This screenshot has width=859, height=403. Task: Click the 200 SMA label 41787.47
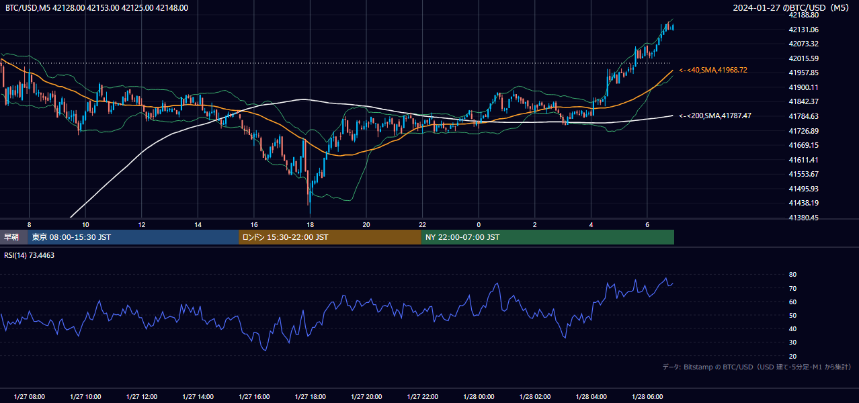pos(715,116)
